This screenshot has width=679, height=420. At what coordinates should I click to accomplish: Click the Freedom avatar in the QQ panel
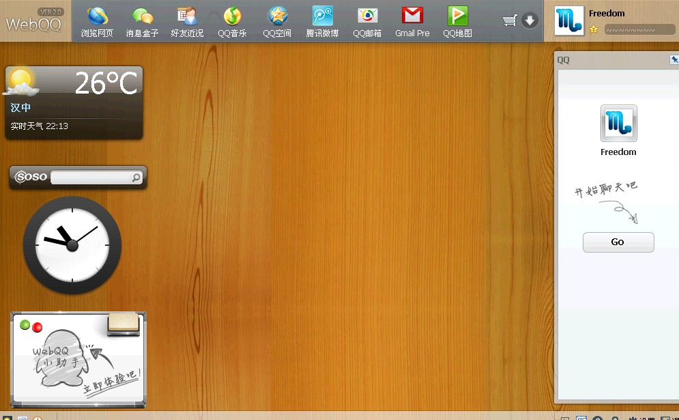[x=618, y=123]
